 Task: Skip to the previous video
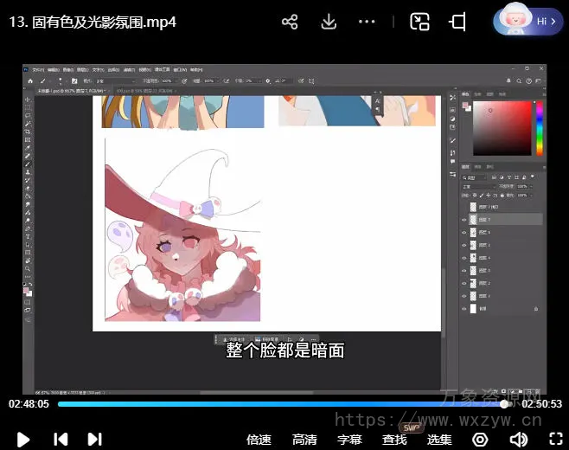click(61, 440)
